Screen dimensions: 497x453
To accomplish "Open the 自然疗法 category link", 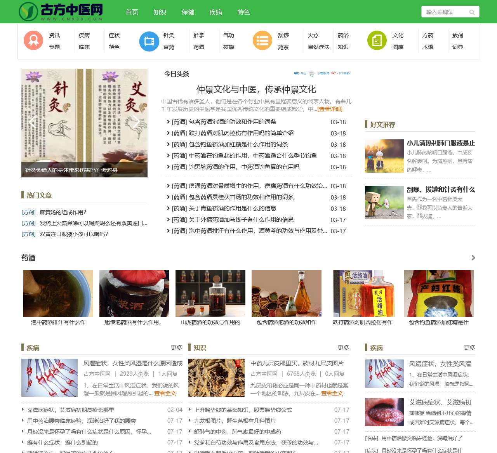I will pos(319,47).
